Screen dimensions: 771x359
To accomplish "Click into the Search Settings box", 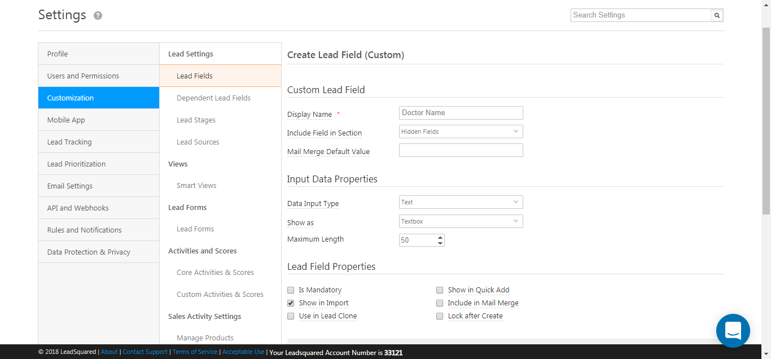I will (x=640, y=15).
